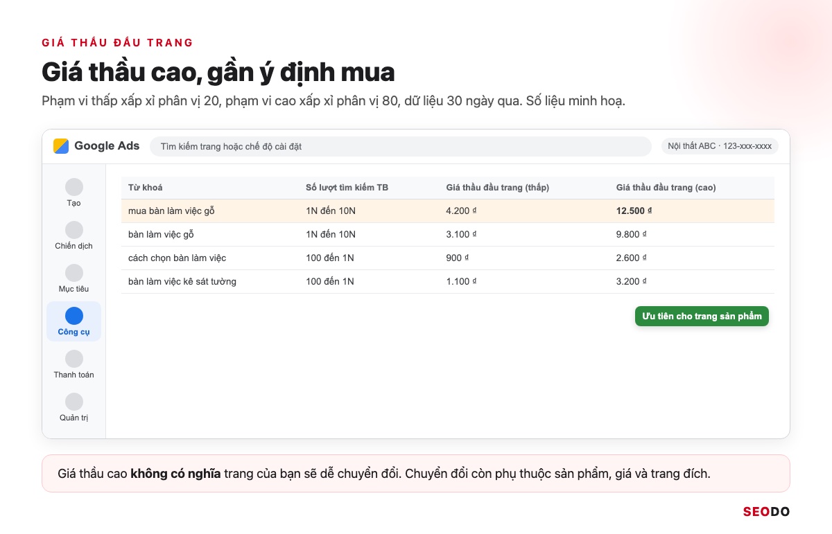Click the low bid value 900 ₫
Viewport: 832px width, 534px height.
[458, 258]
